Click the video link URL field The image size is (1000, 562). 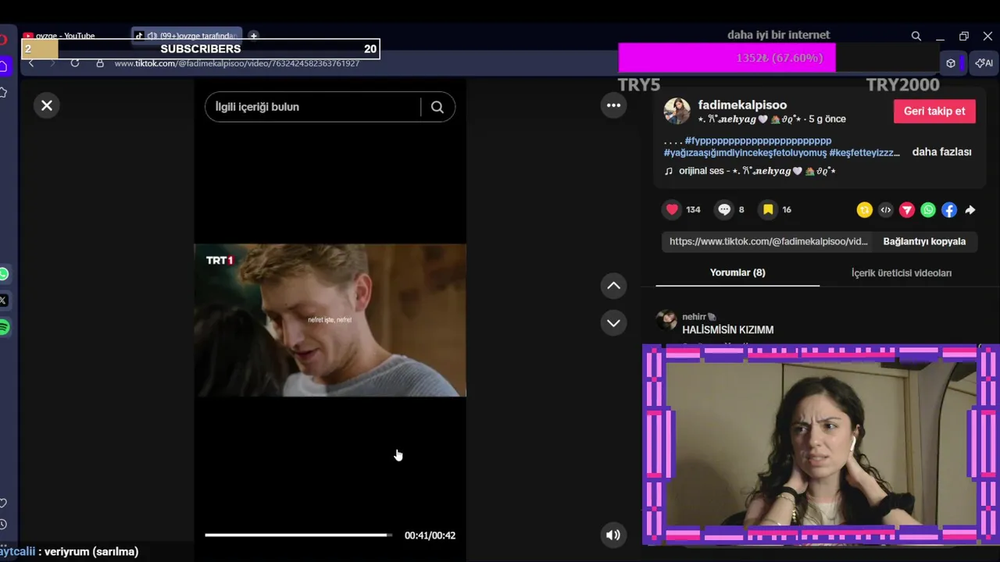click(x=769, y=241)
